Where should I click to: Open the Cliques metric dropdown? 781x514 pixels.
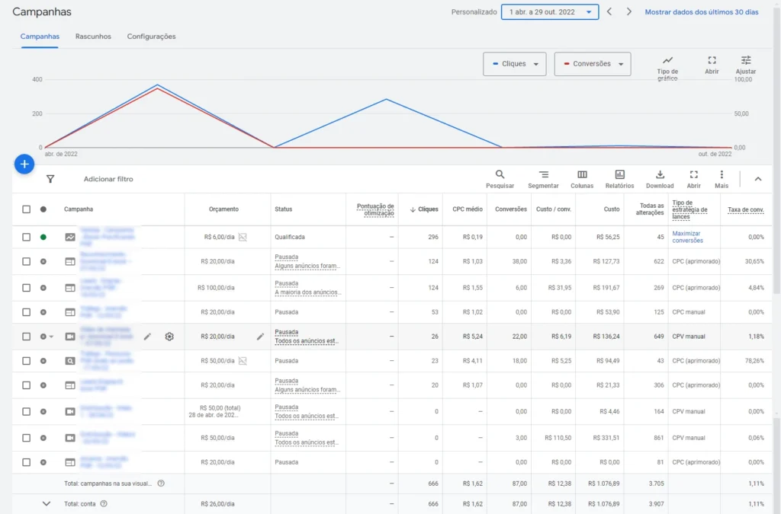(x=515, y=64)
